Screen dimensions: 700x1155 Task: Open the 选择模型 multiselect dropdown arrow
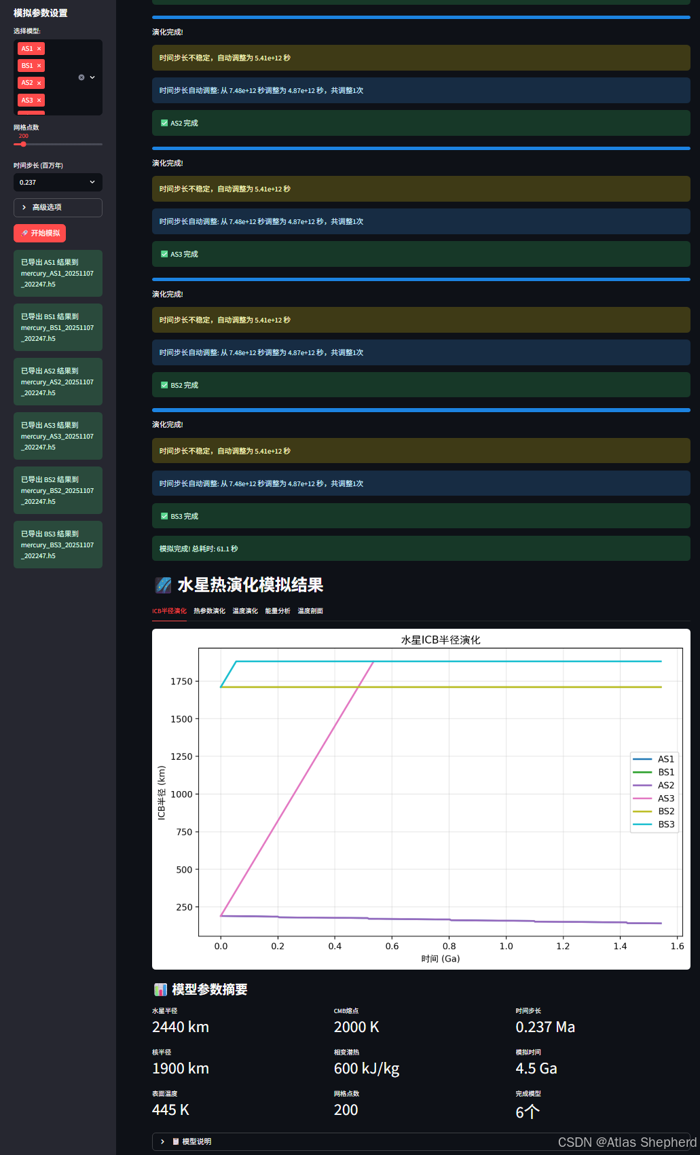pyautogui.click(x=92, y=77)
